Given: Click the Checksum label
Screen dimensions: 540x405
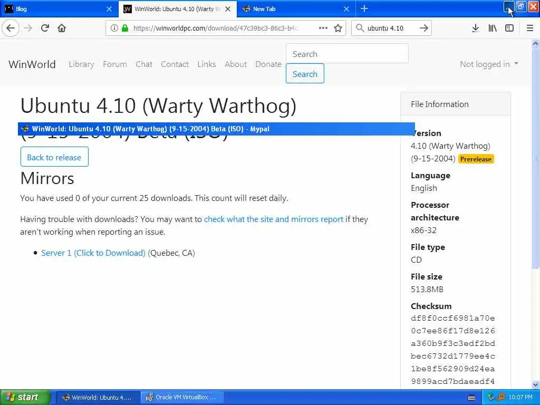Looking at the screenshot, I should click(x=431, y=306).
